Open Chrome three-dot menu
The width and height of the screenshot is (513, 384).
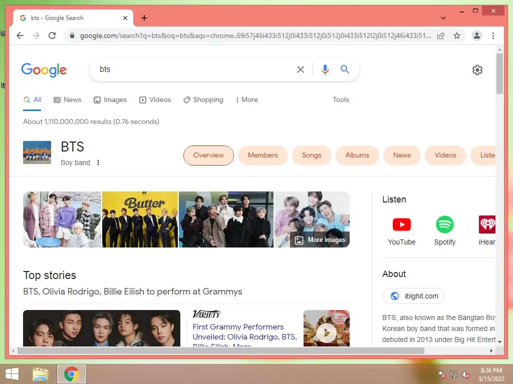pyautogui.click(x=493, y=35)
